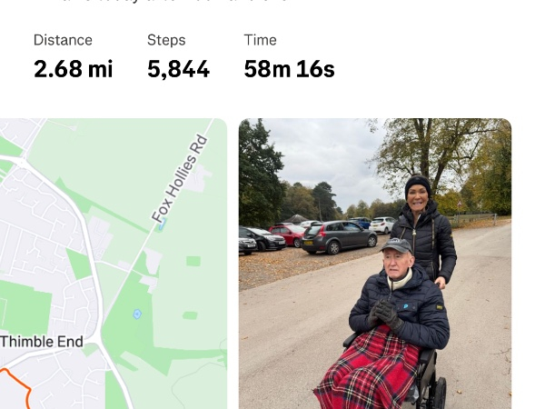The width and height of the screenshot is (545, 409).
Task: Click the roundabout junction on the map
Action: tap(22, 163)
